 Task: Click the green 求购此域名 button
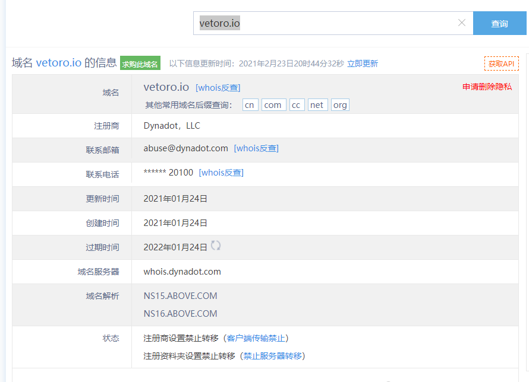(x=140, y=63)
